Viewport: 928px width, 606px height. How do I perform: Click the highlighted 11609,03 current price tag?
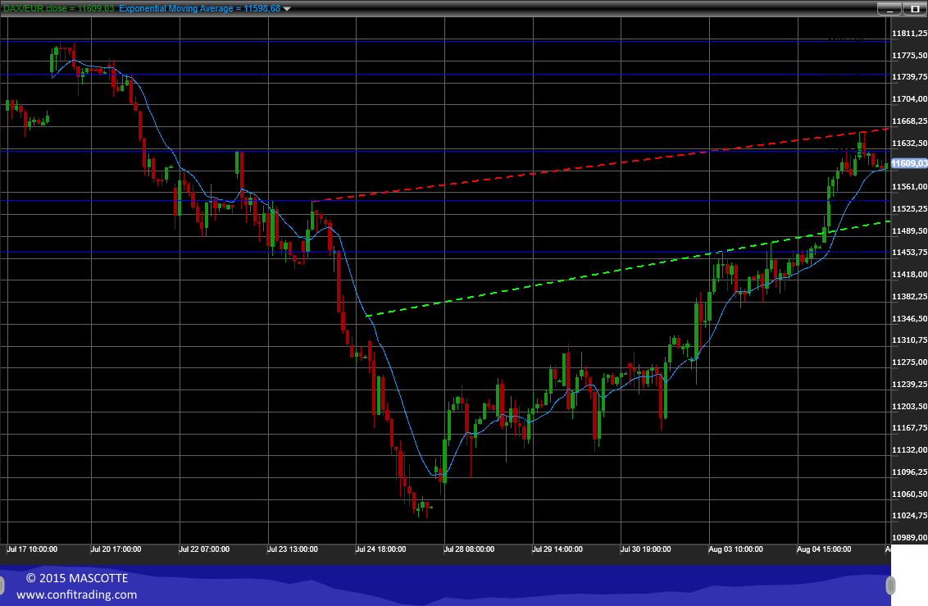point(909,163)
